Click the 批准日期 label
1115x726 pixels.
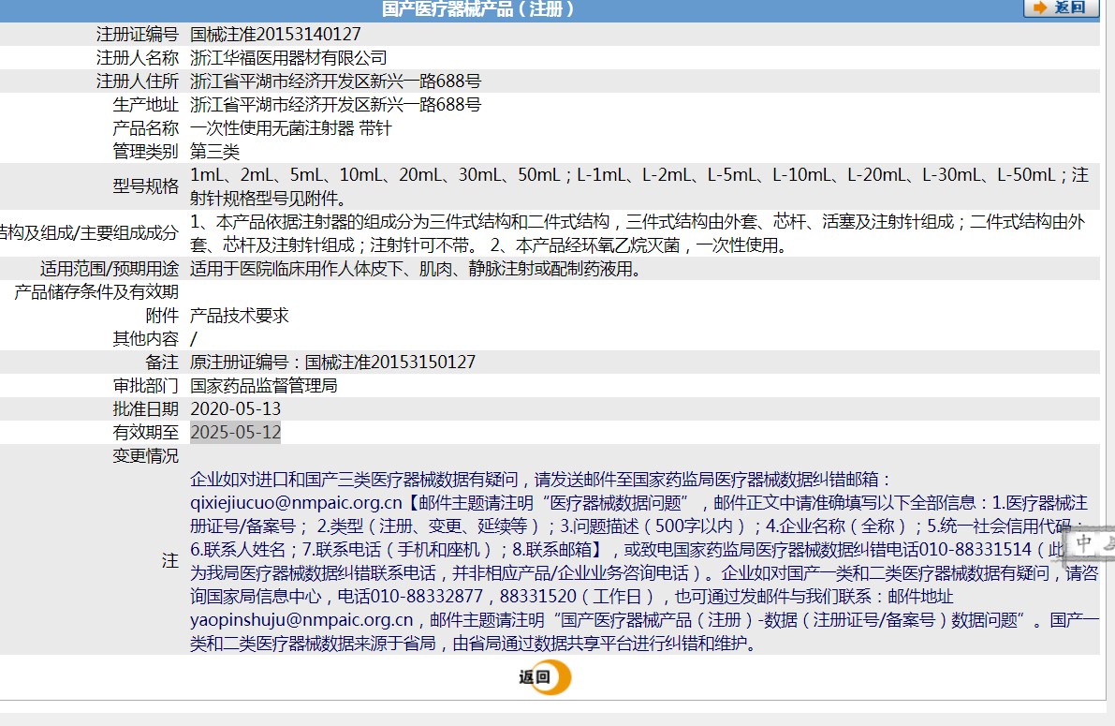tap(146, 409)
